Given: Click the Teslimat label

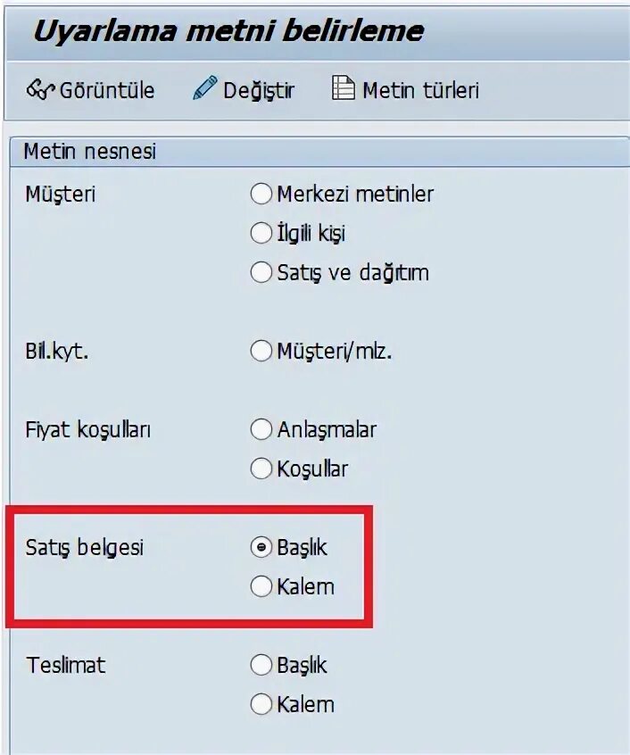Looking at the screenshot, I should 66,665.
